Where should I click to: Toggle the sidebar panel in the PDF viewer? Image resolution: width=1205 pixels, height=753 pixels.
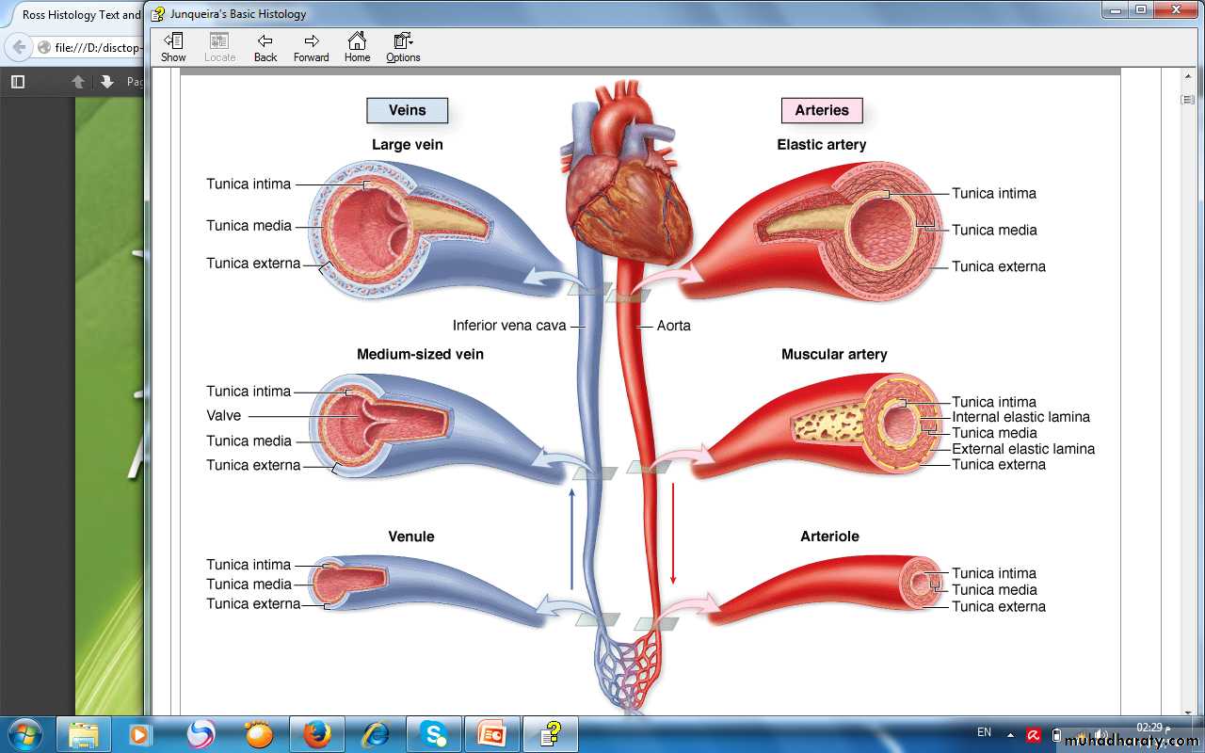click(18, 82)
